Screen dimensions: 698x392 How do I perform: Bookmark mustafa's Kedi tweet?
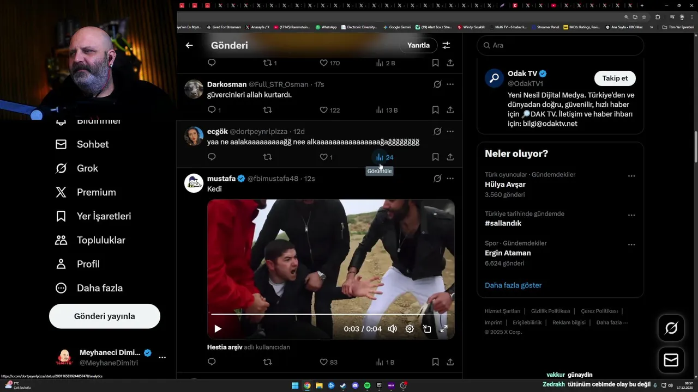pyautogui.click(x=435, y=362)
